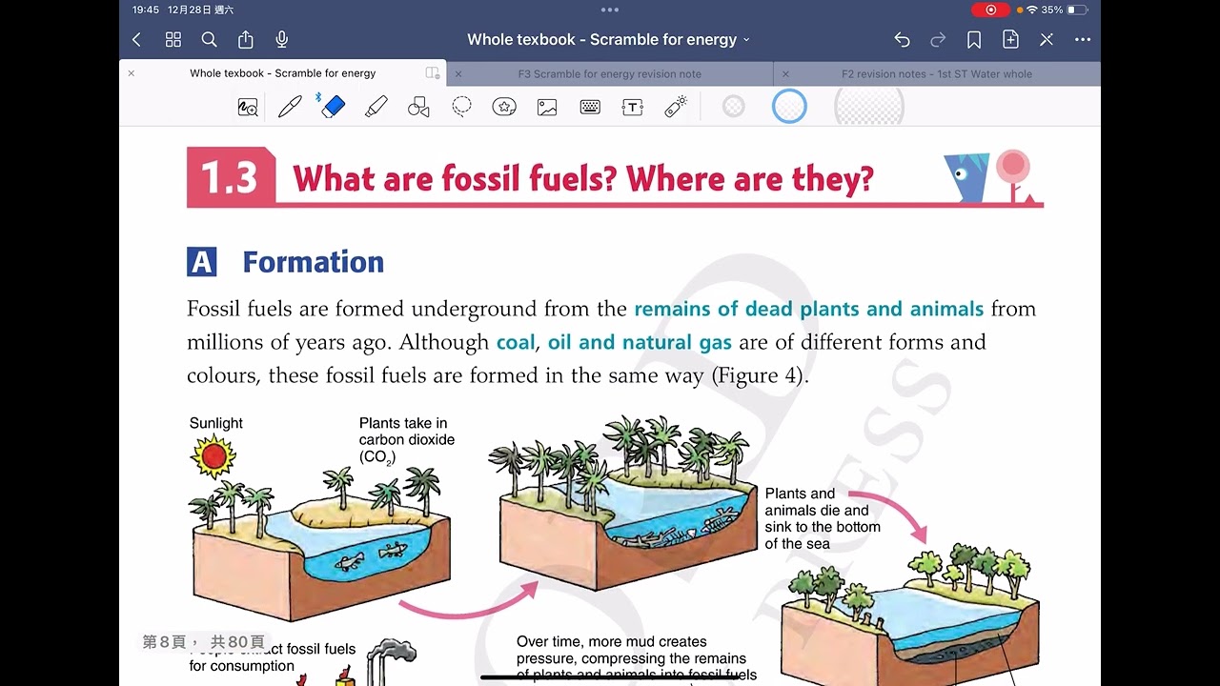Tap the '1.3' section number badge
The image size is (1220, 686).
click(x=230, y=178)
